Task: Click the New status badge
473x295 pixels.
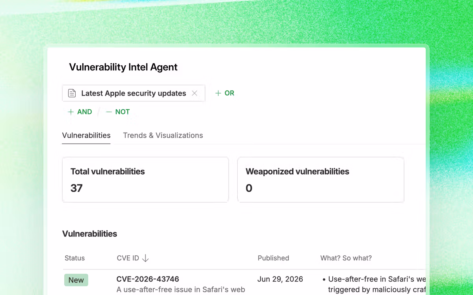Action: (76, 280)
